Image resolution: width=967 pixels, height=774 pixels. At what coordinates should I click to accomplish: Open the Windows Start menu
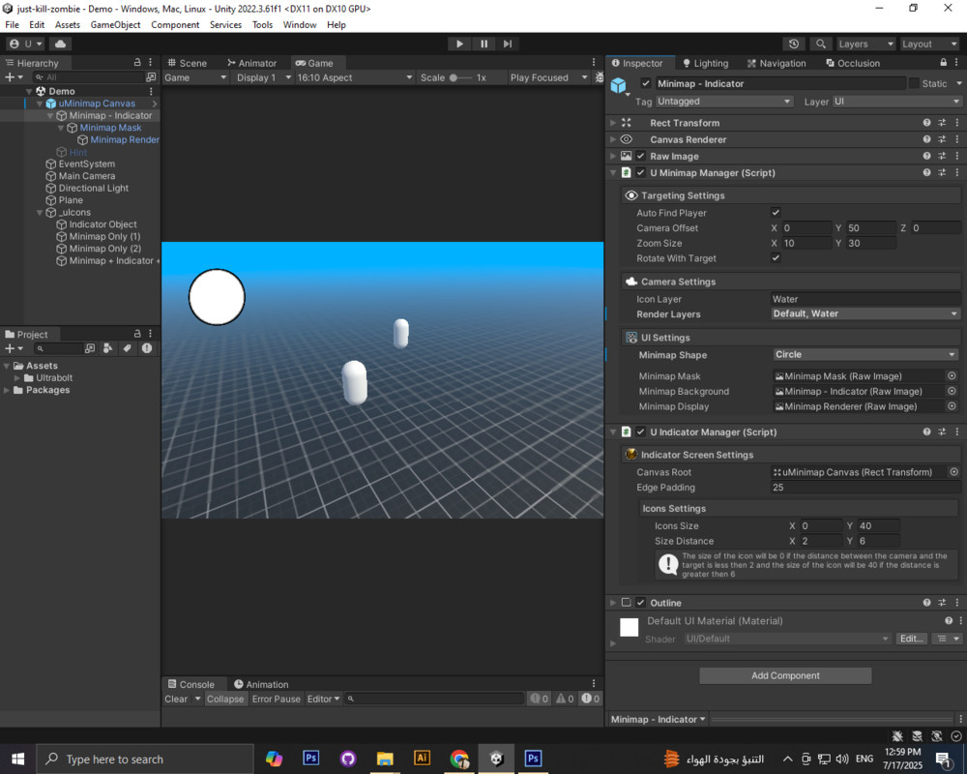(17, 759)
